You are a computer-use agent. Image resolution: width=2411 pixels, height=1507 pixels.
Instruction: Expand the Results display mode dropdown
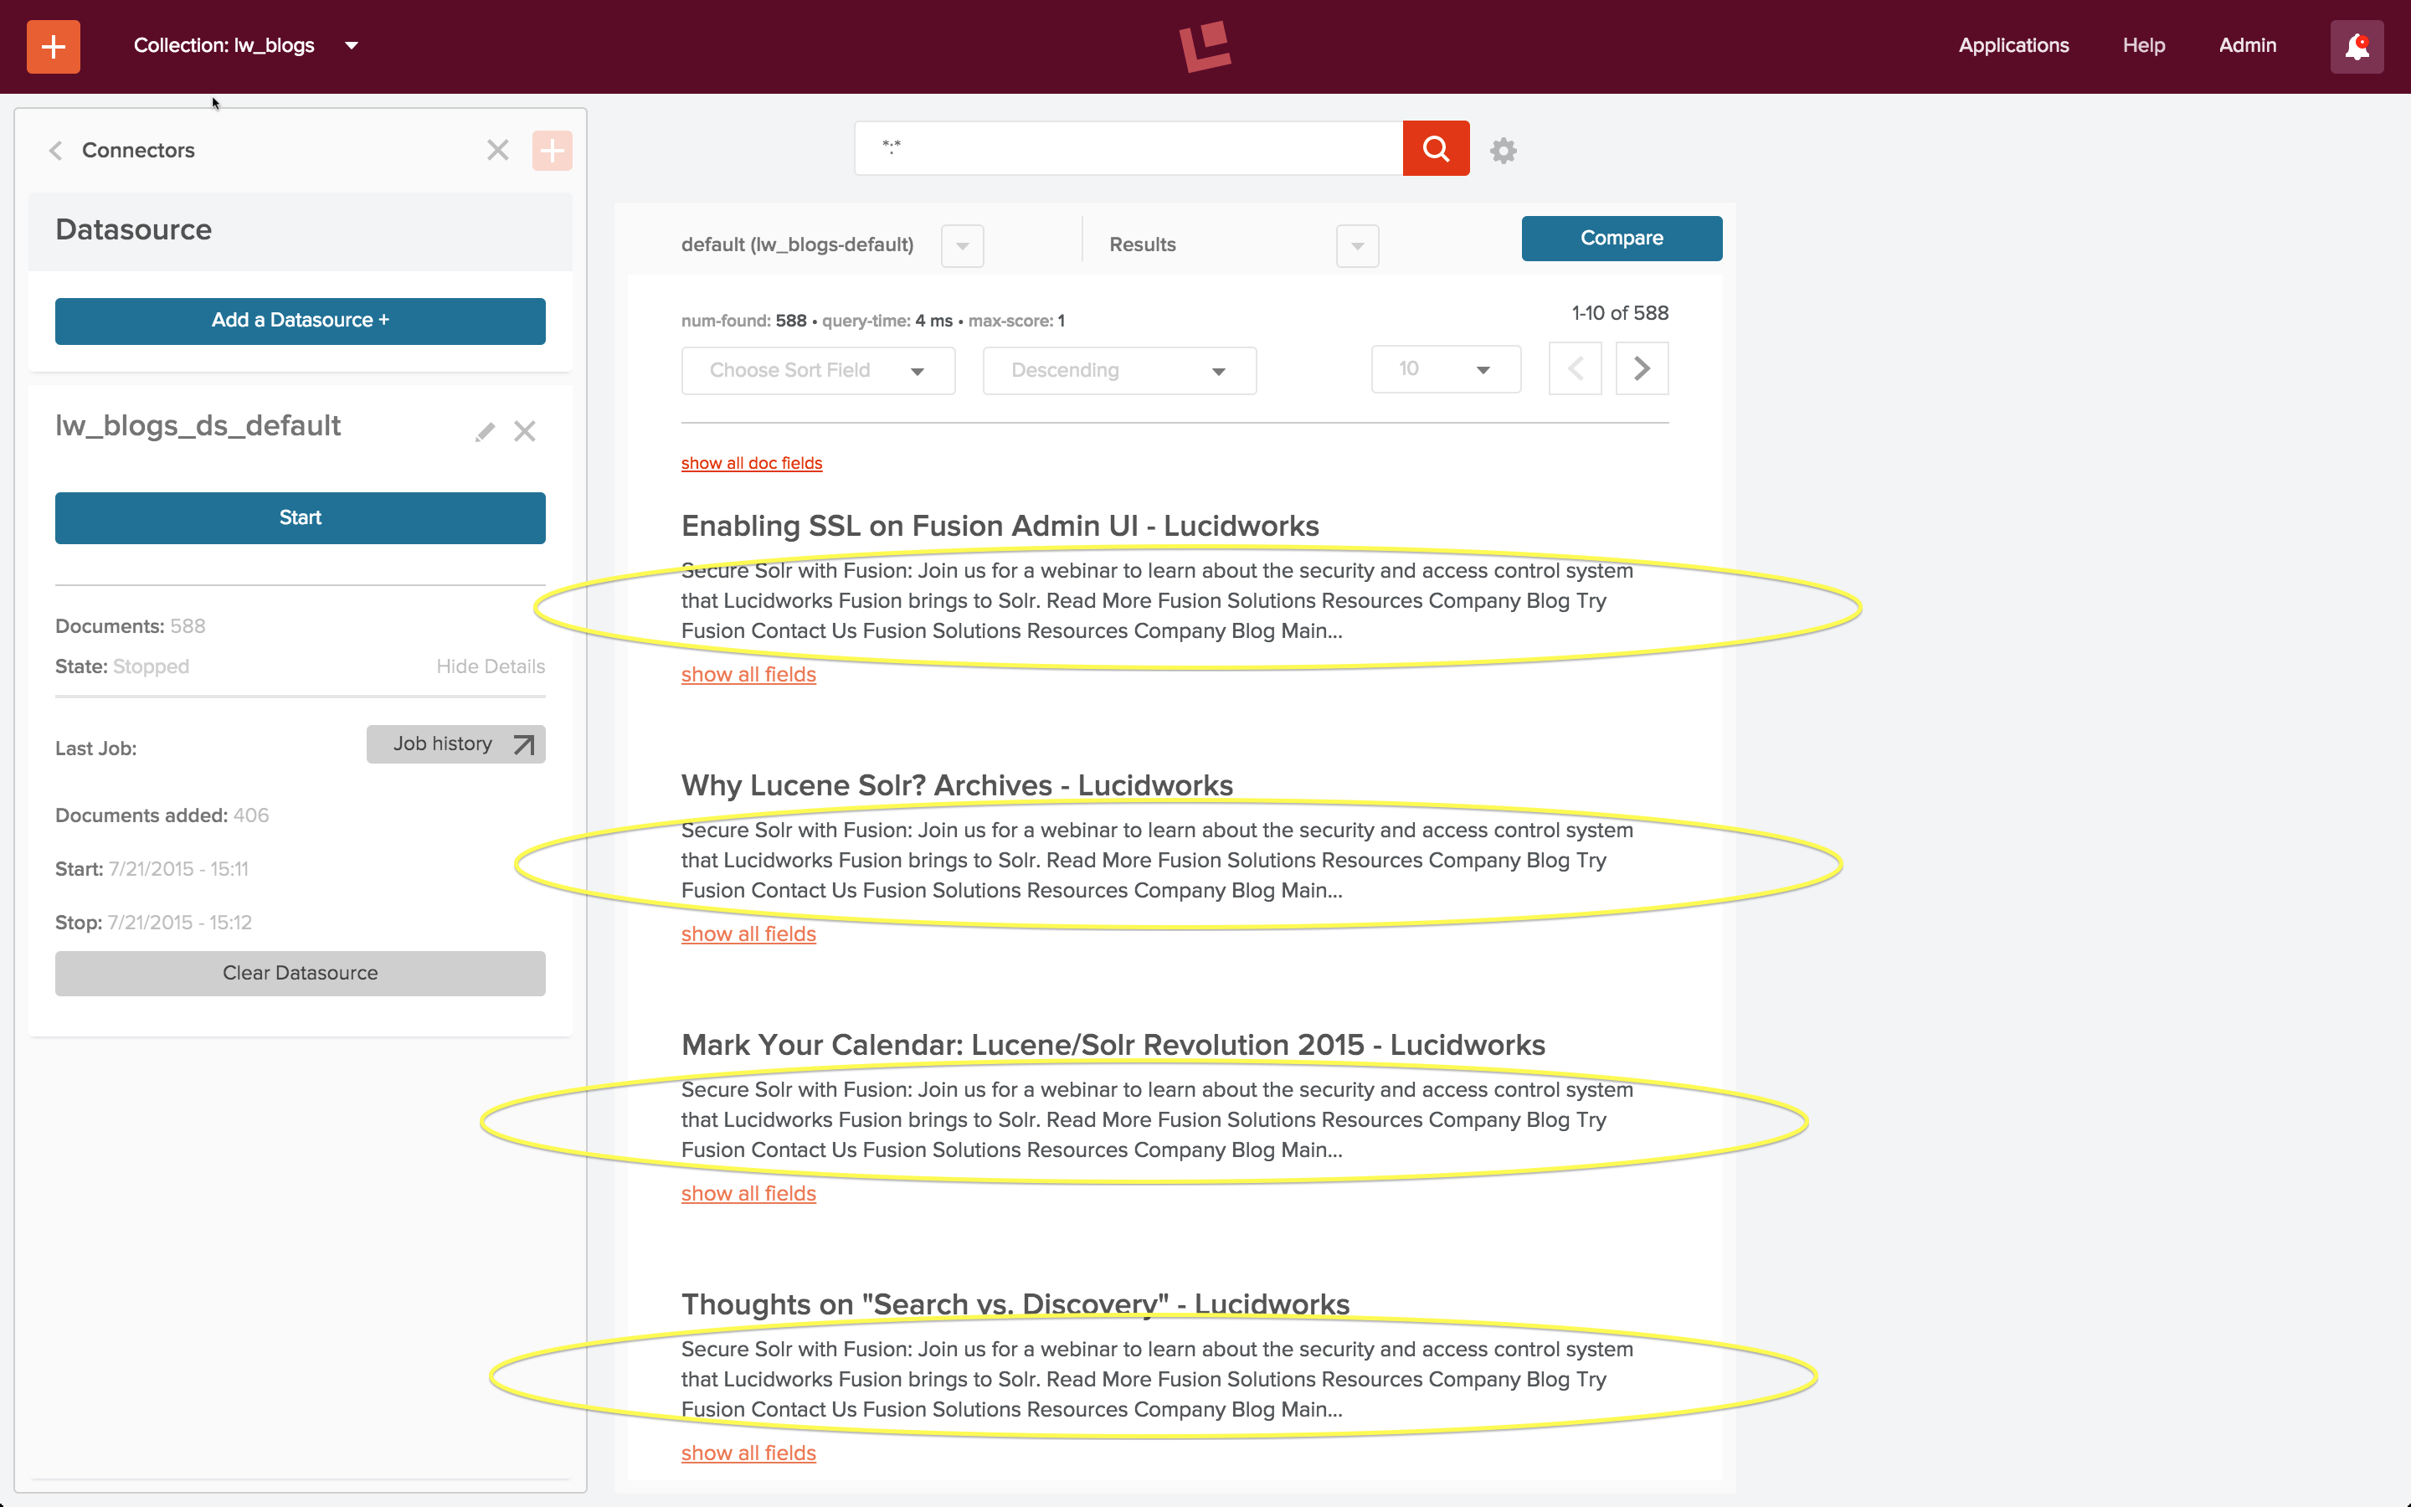[x=1357, y=244]
